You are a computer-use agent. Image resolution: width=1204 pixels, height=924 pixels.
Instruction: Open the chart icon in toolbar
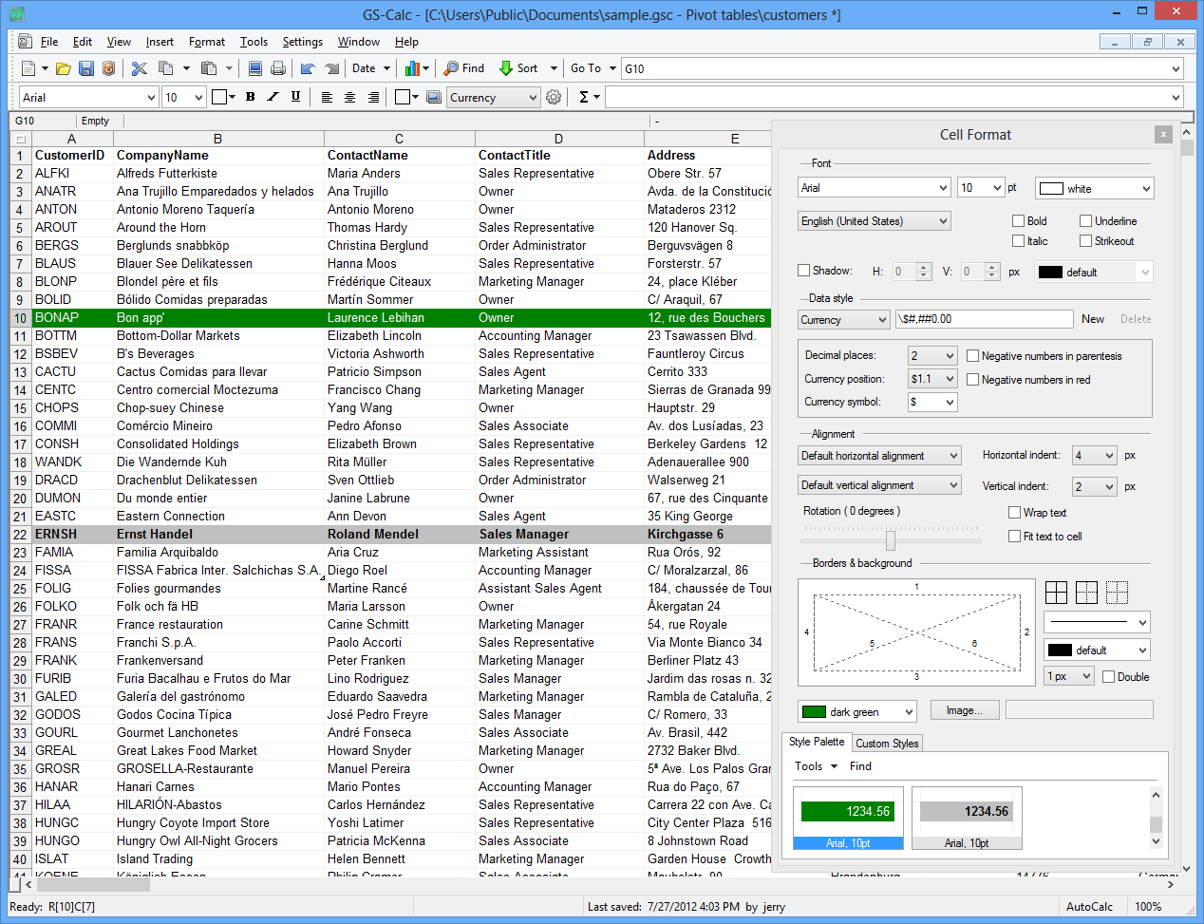coord(412,68)
